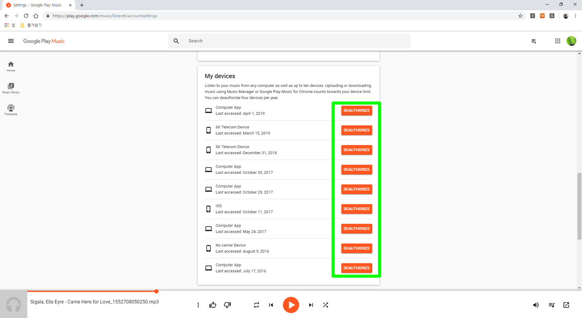The width and height of the screenshot is (582, 318).
Task: Deauthorize SK Telecom Device accessed March 15, 2019
Action: point(356,130)
